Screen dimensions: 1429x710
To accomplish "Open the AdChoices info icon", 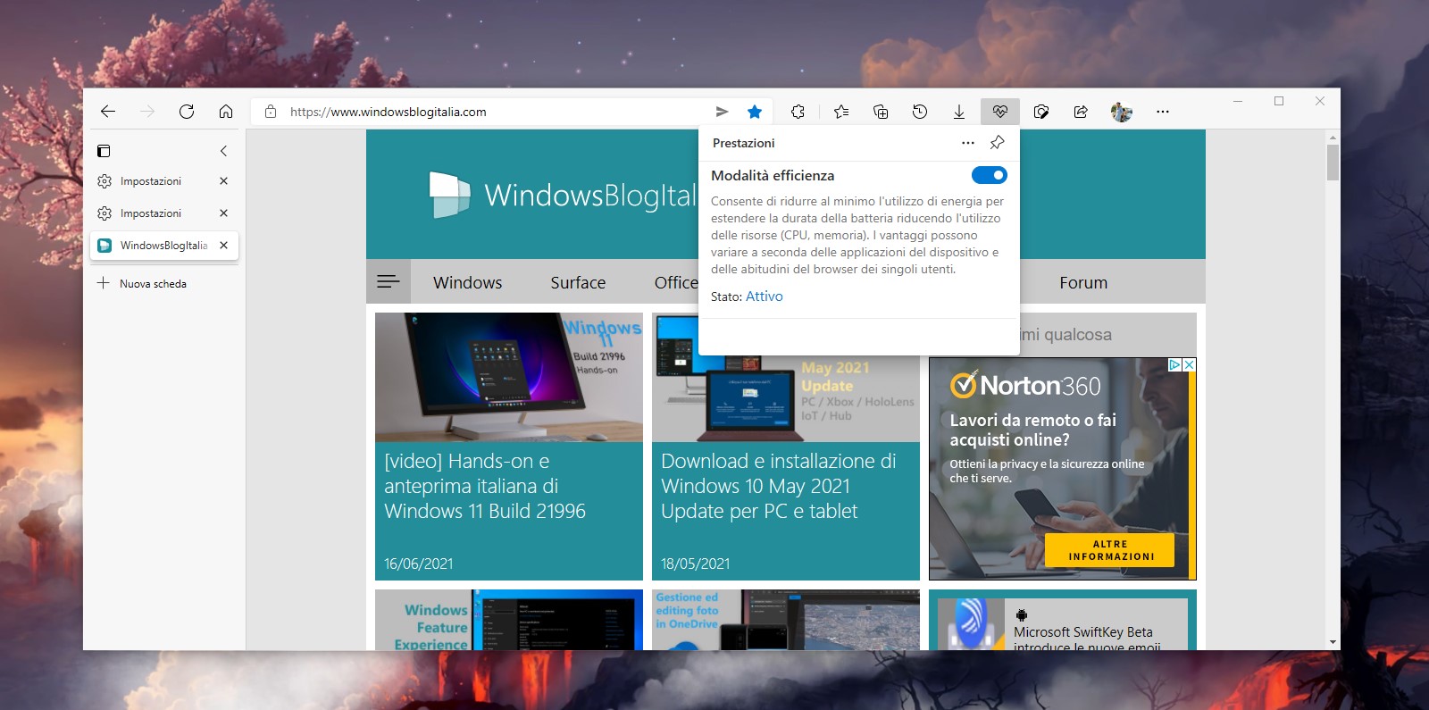I will coord(1175,364).
